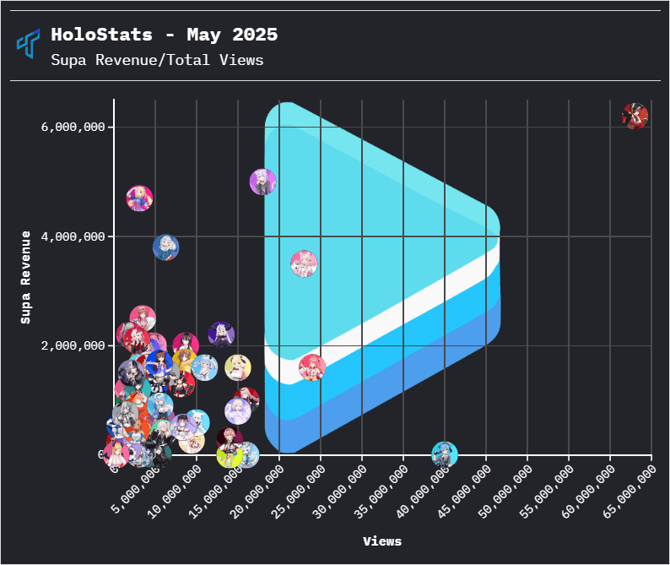Click the blue-haired avatar just below 4,000,000 revenue
Viewport: 670px width, 565px height.
tap(165, 247)
